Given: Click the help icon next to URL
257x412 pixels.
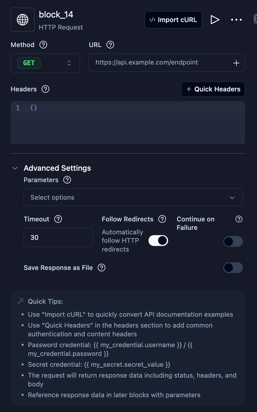Looking at the screenshot, I should click(x=110, y=45).
